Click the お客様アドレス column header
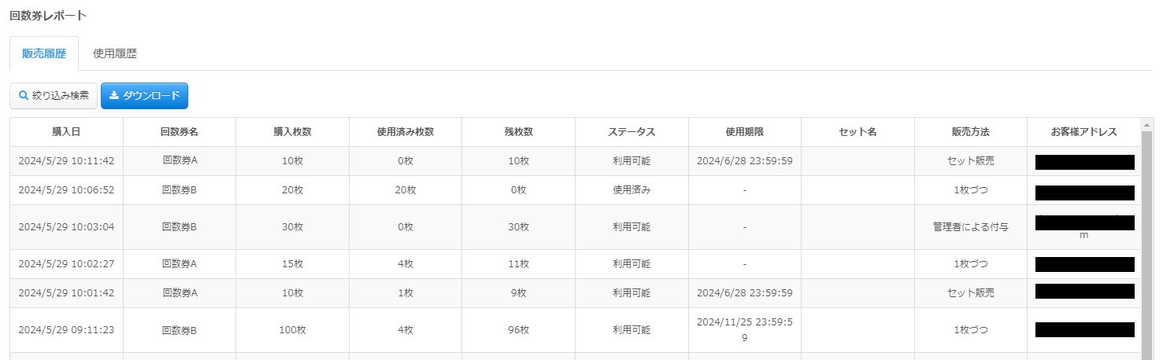 pos(1083,132)
